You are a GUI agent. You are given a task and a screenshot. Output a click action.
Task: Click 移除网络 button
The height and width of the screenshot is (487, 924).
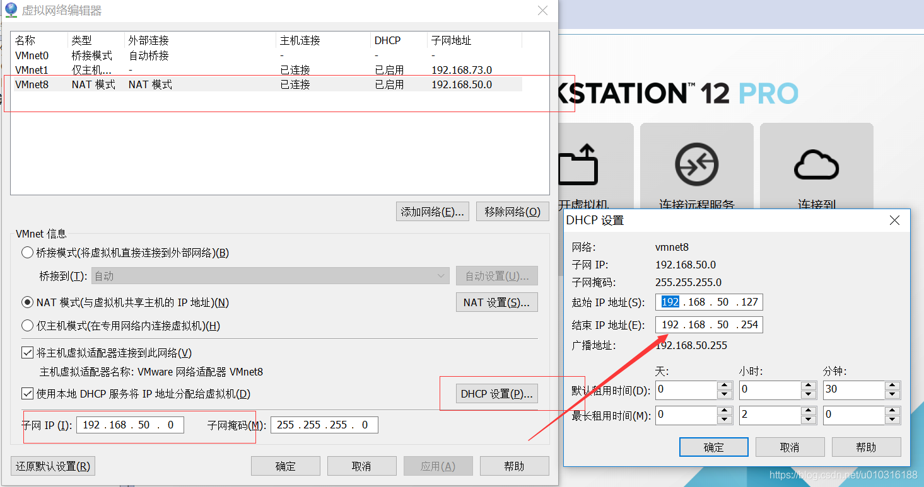click(513, 212)
